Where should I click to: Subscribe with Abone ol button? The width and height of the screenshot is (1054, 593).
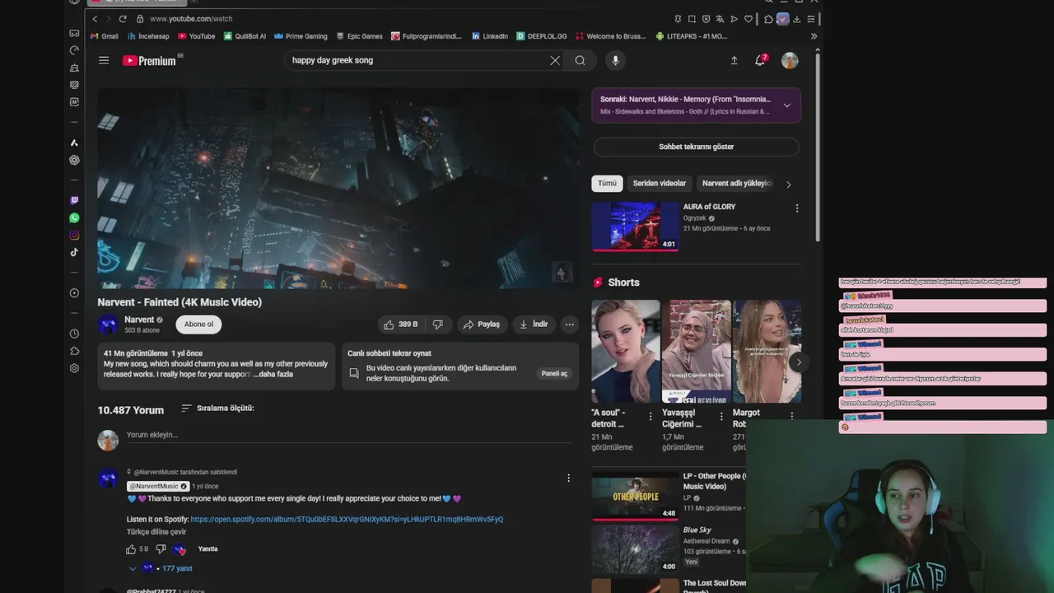(x=198, y=325)
